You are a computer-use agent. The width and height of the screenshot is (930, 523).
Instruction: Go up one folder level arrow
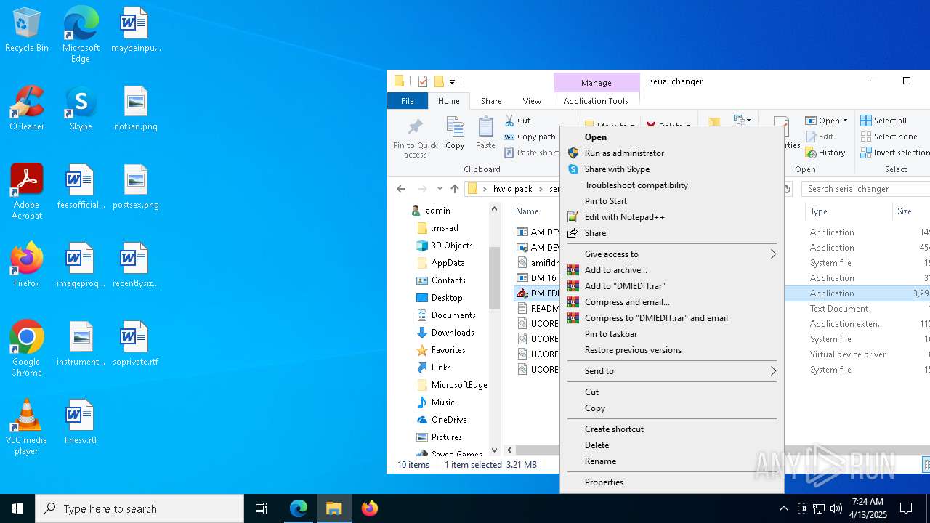coord(455,189)
